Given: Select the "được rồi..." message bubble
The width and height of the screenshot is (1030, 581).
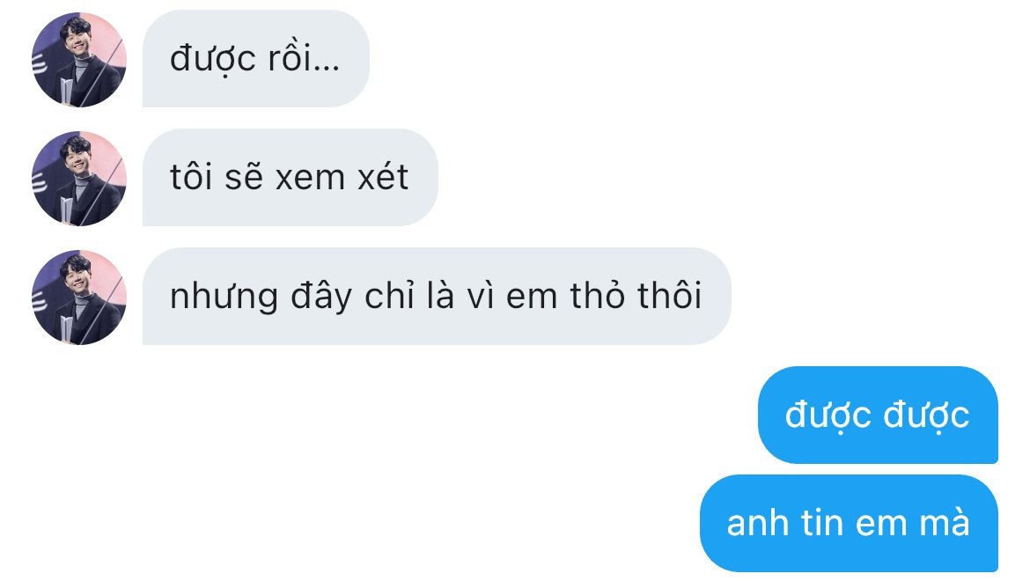Looking at the screenshot, I should [256, 58].
